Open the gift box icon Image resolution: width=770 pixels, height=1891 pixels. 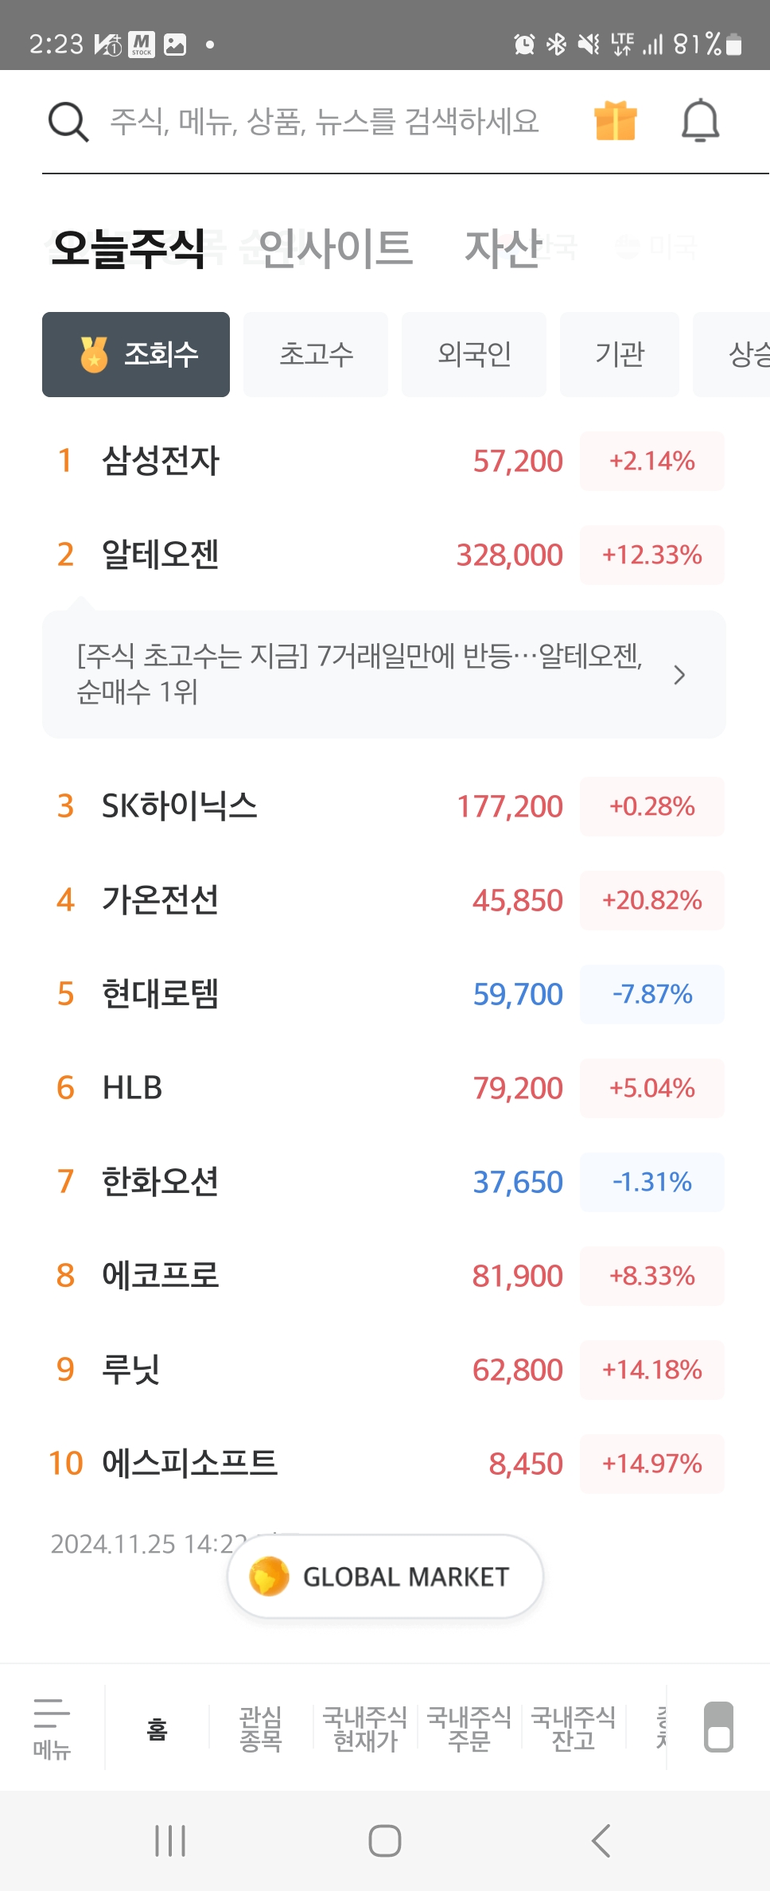tap(616, 122)
